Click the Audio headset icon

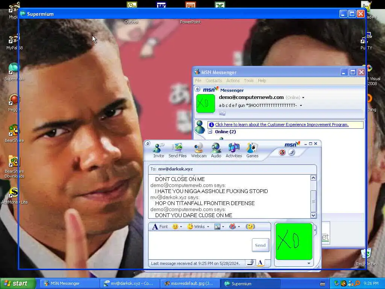pyautogui.click(x=216, y=150)
